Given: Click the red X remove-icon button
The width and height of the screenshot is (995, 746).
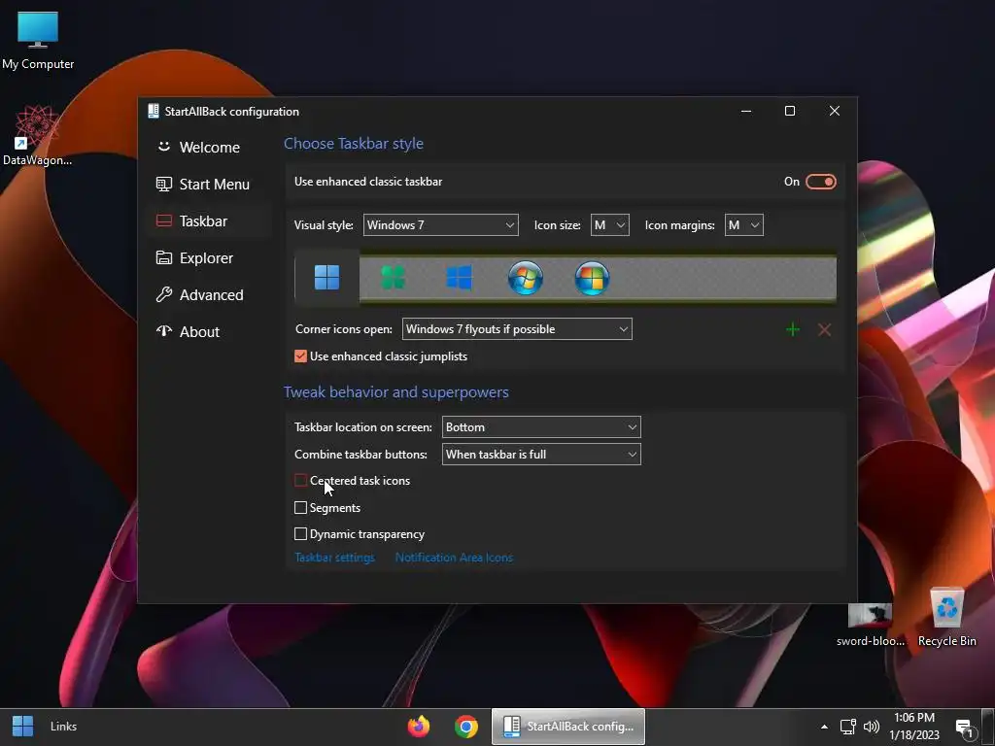Looking at the screenshot, I should (x=824, y=329).
